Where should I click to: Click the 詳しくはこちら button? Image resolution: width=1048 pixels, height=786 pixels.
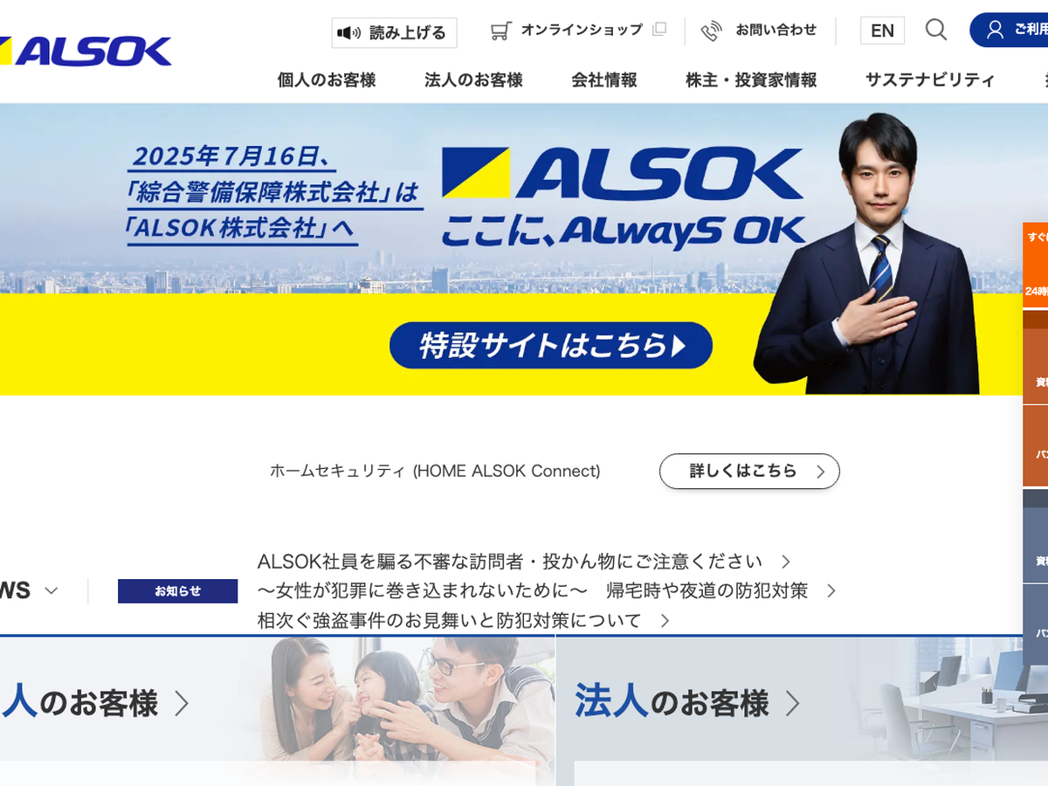point(749,472)
